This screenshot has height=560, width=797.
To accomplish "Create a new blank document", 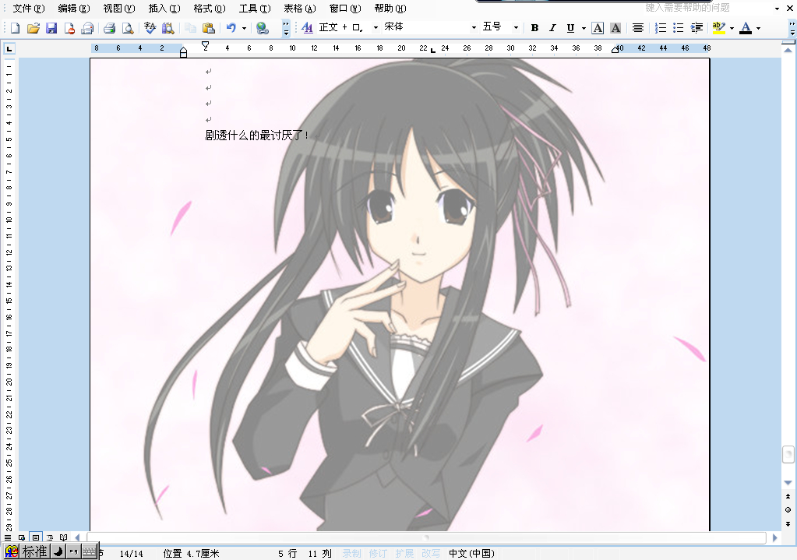I will click(15, 28).
